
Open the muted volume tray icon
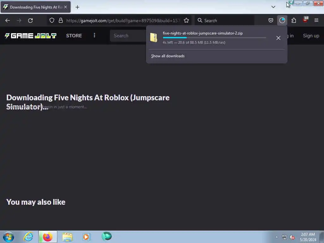tap(292, 237)
